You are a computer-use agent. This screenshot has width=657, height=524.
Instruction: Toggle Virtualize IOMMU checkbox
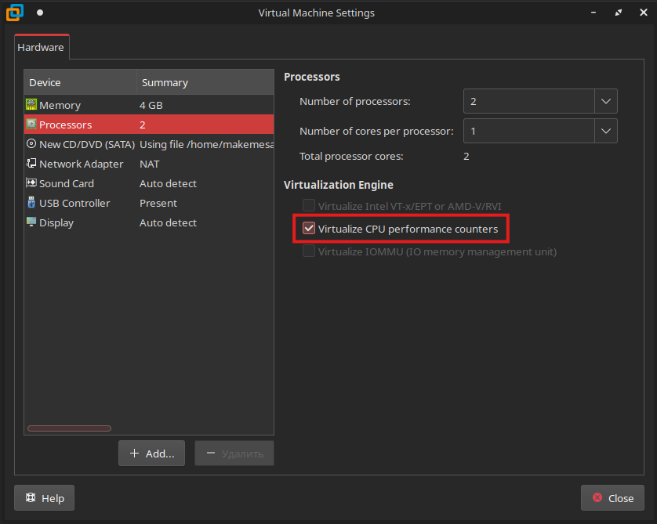coord(309,252)
